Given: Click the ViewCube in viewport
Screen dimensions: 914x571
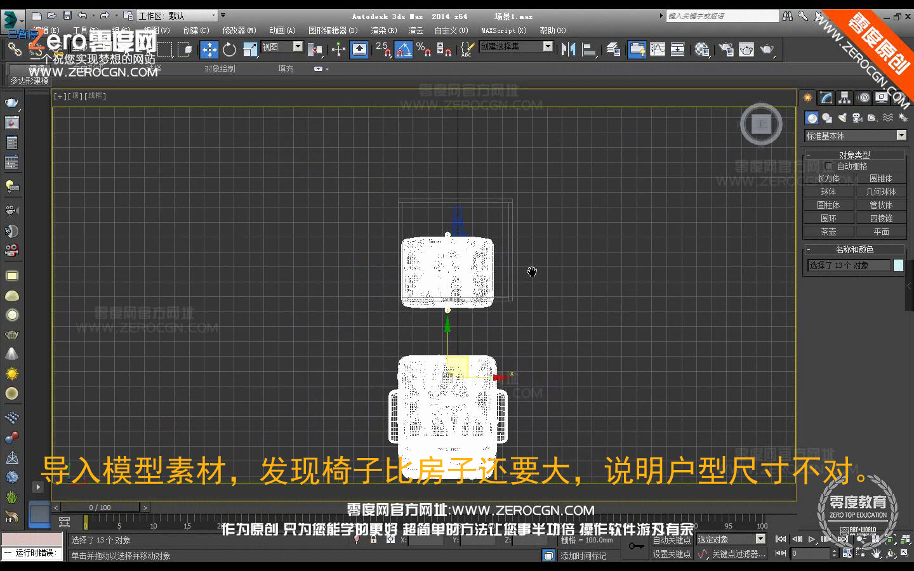Looking at the screenshot, I should (761, 124).
